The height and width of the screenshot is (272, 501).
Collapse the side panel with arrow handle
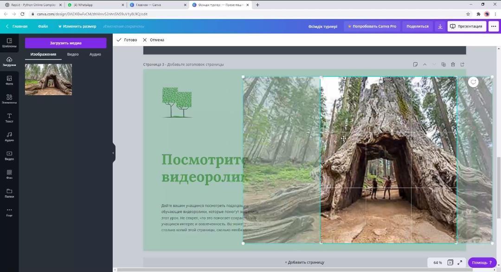113,153
